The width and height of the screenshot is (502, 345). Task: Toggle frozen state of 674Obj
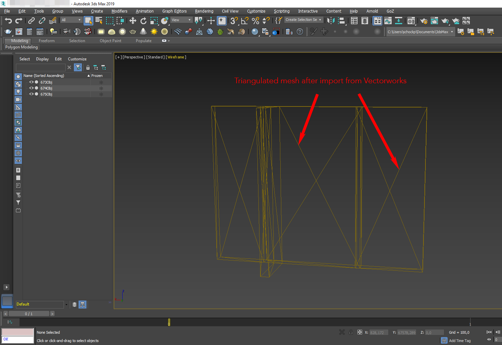point(101,88)
